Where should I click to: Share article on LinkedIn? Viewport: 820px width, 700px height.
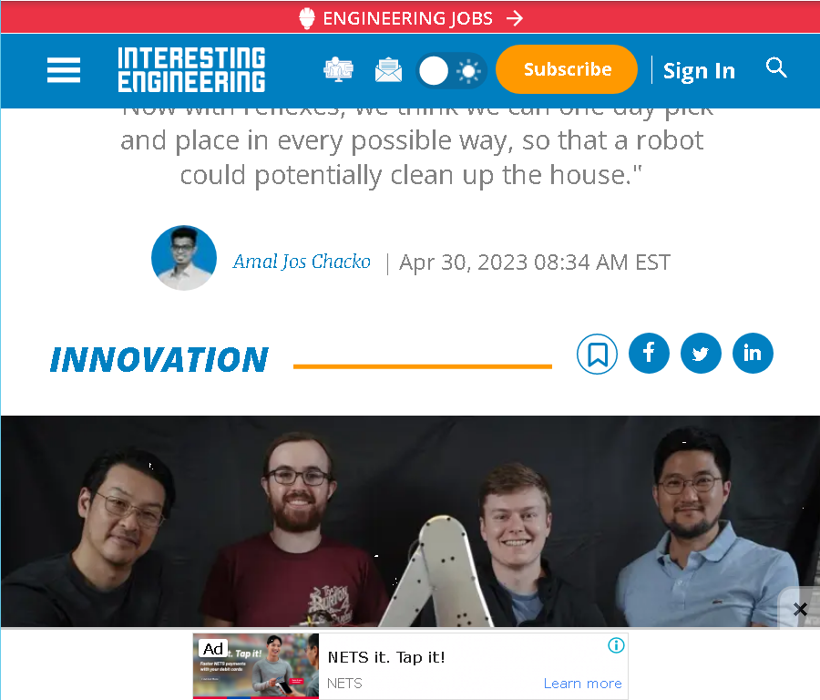click(753, 353)
